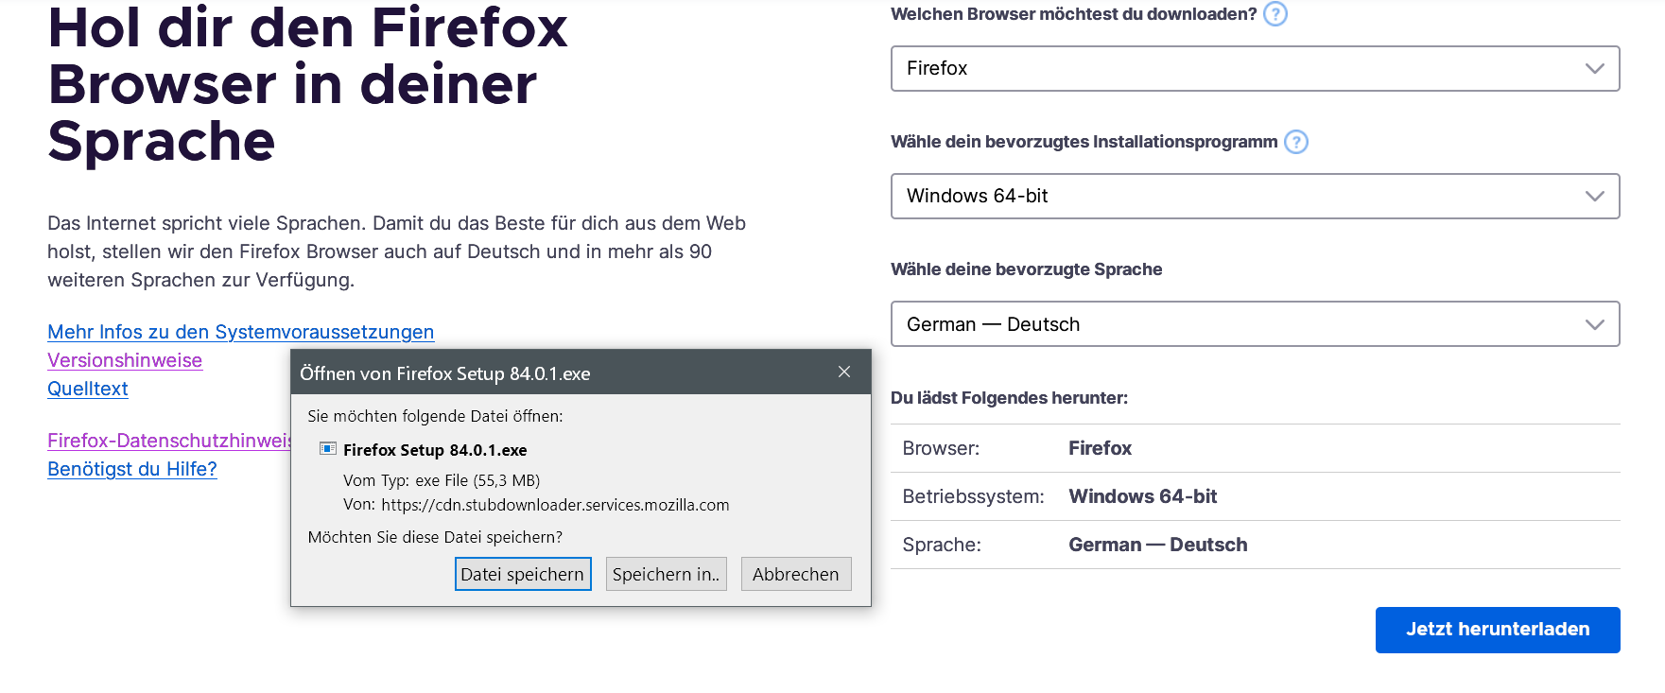Click the Datei speichern button

(523, 574)
